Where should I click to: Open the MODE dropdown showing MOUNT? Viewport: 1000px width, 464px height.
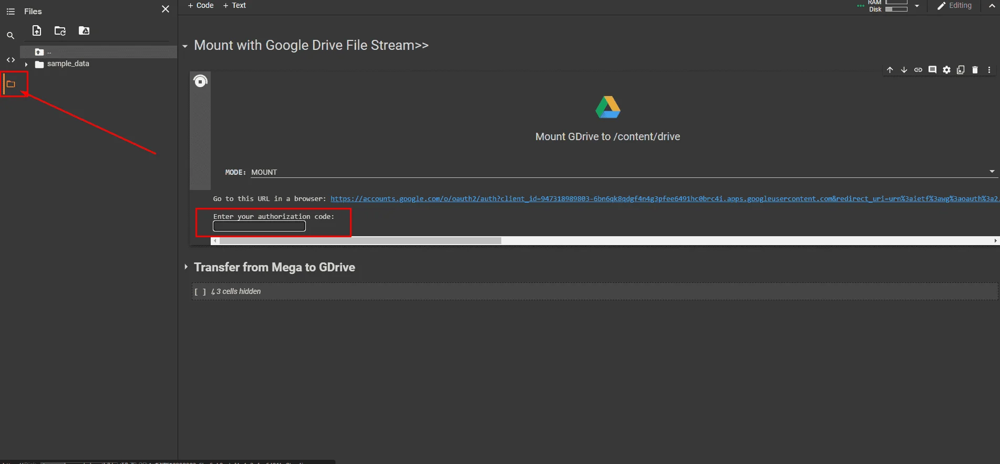[x=624, y=172]
